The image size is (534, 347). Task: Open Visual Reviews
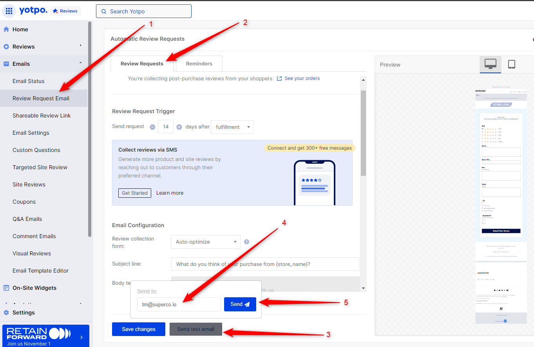click(32, 253)
